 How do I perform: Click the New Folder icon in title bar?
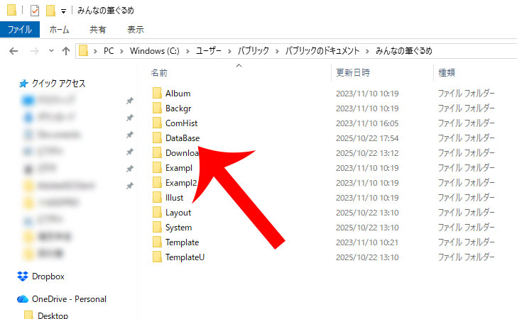coord(50,11)
